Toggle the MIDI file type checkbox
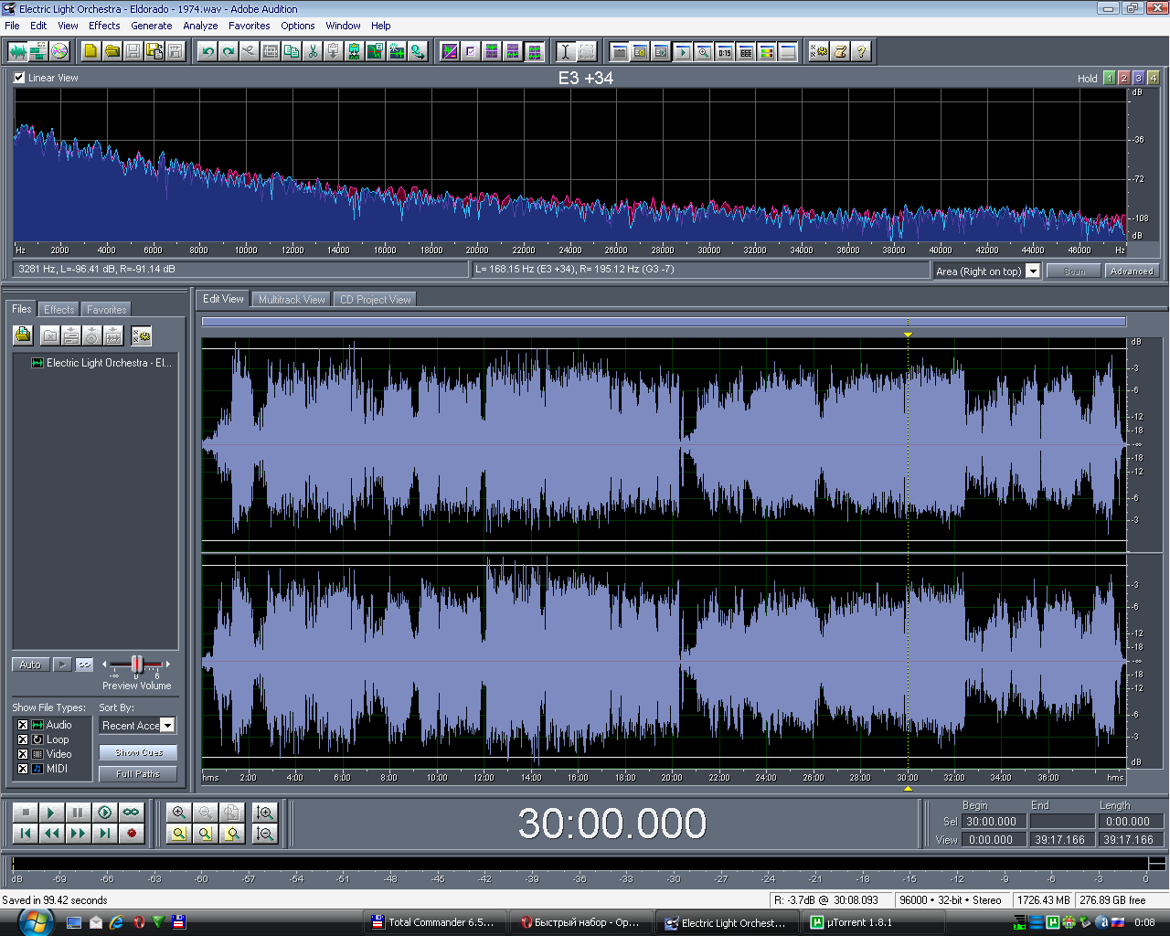The image size is (1170, 936). point(23,769)
